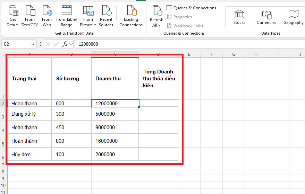Select cell containing 'Hủy đơn'
Viewport: 305px width, 194px height.
[x=29, y=154]
